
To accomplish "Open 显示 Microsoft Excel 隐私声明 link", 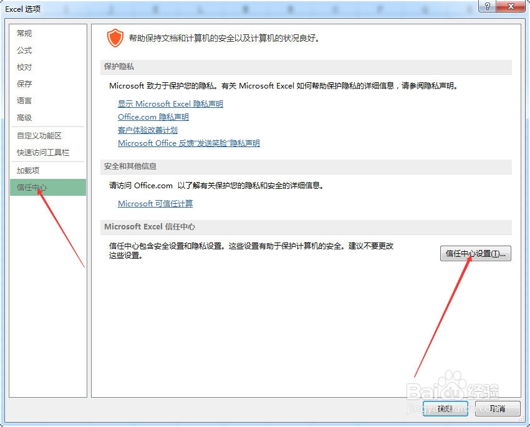I will [170, 103].
